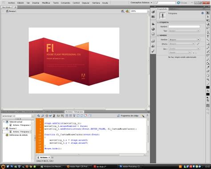Viewport: 211px width, 169px height.
Task: Open the Efecto dropdown
Action: 182,44
